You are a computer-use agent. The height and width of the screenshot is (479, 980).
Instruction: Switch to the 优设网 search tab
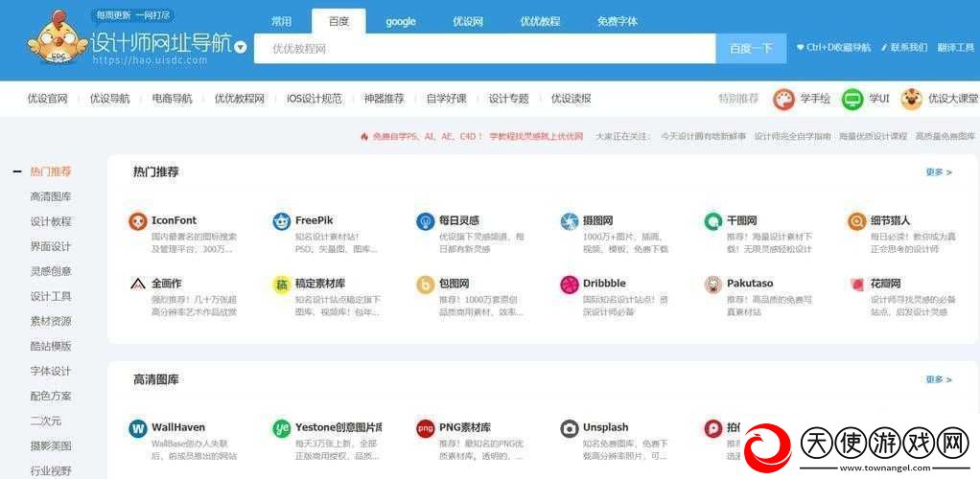pyautogui.click(x=468, y=21)
